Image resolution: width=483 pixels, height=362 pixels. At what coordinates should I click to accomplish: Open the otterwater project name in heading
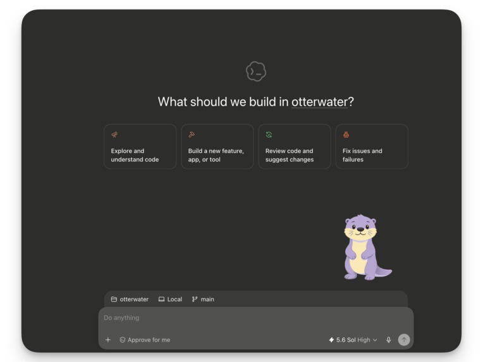coord(319,102)
